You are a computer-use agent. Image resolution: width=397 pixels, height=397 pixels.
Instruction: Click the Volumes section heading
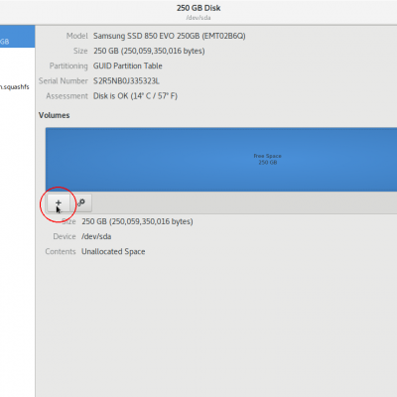(54, 115)
